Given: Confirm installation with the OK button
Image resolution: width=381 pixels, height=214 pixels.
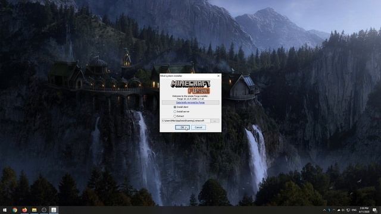Looking at the screenshot, I should 182,127.
